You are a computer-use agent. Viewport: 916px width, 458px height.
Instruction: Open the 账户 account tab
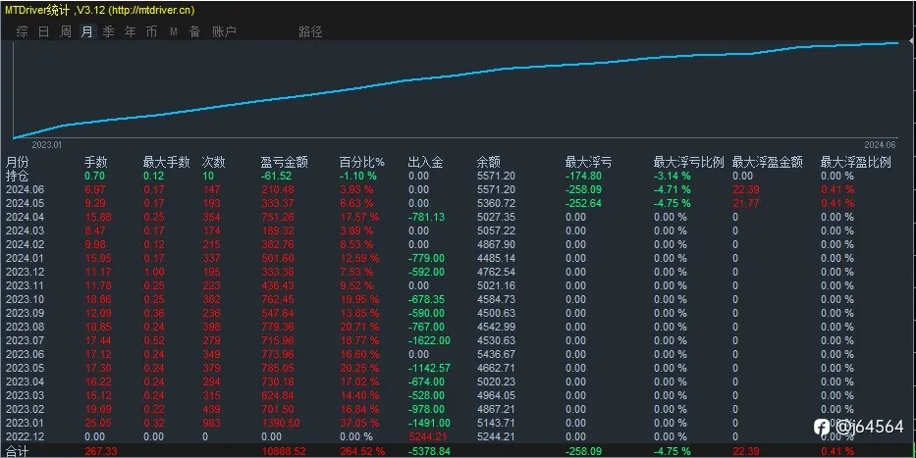(224, 31)
